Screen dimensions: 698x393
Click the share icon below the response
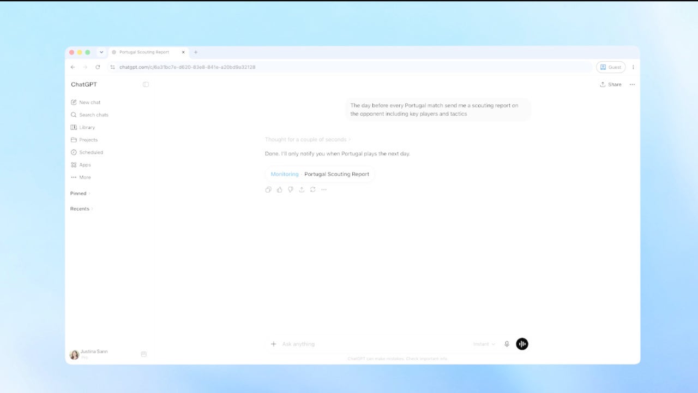tap(302, 190)
